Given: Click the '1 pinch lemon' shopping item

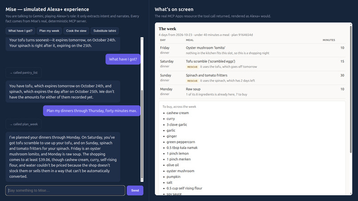Looking at the screenshot, I should [x=178, y=154].
